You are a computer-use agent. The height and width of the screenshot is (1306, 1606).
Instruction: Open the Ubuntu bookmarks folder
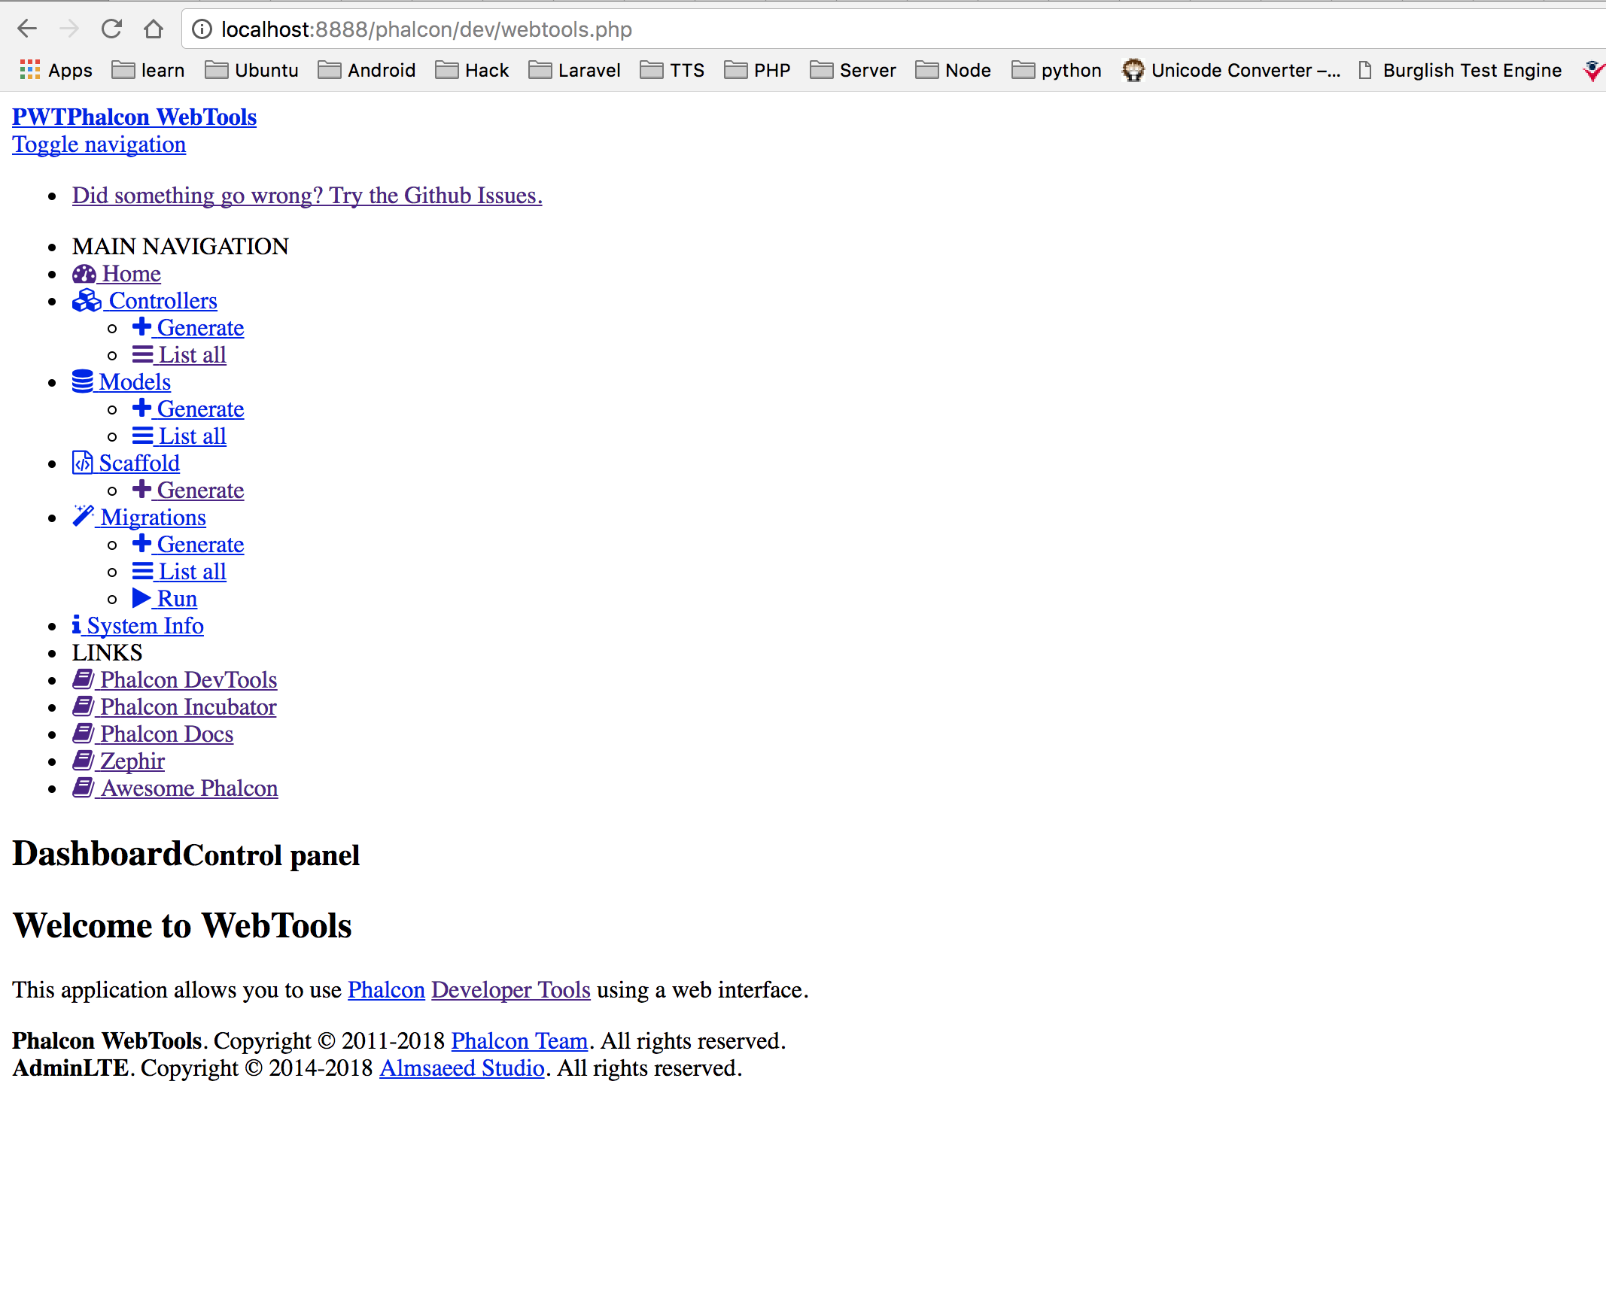coord(252,70)
